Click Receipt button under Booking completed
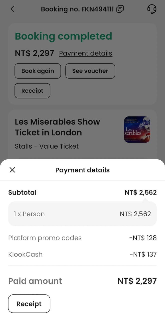This screenshot has width=165, height=321. click(x=32, y=91)
